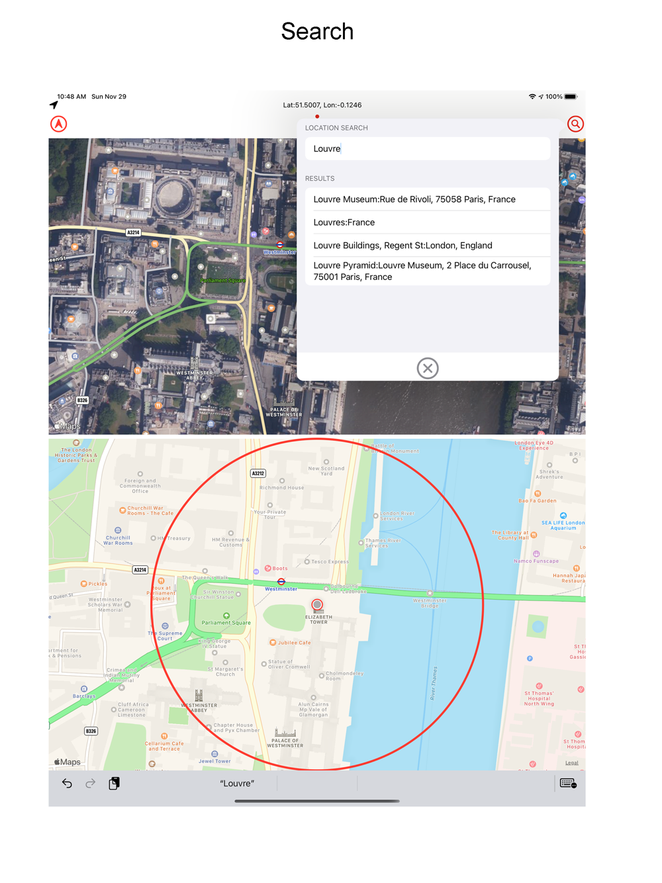662x883 pixels.
Task: Close the location search panel
Action: pos(428,368)
